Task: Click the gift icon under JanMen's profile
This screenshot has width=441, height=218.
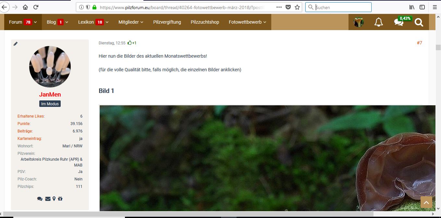Action: (x=60, y=199)
